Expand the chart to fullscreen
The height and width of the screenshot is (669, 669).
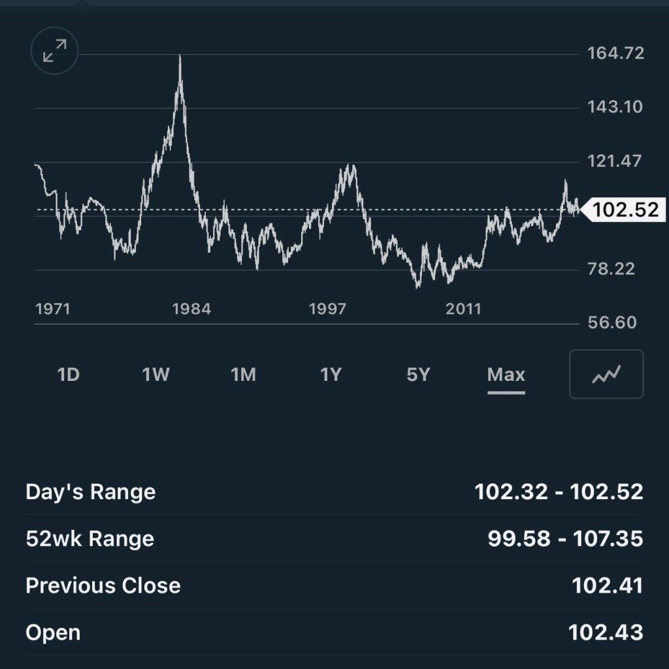(55, 51)
